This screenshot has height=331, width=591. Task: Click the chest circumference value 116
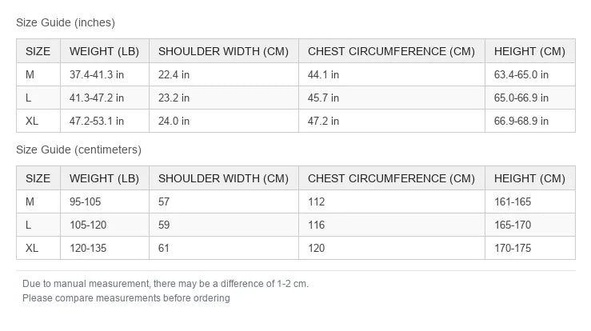pos(391,225)
